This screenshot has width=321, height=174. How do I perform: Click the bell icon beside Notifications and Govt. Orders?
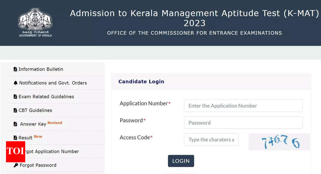(x=16, y=83)
